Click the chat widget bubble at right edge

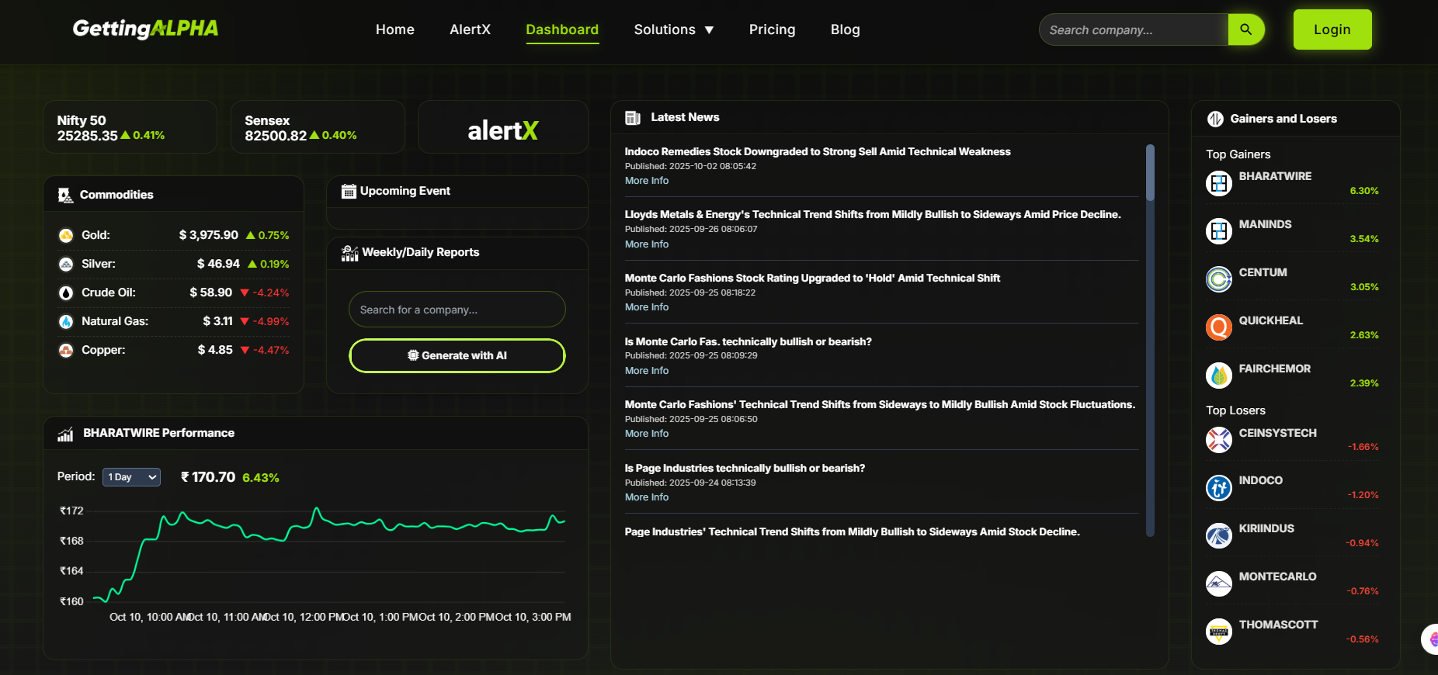point(1430,639)
